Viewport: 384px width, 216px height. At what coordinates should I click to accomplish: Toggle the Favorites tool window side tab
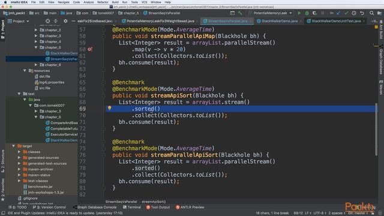[x=2, y=190]
